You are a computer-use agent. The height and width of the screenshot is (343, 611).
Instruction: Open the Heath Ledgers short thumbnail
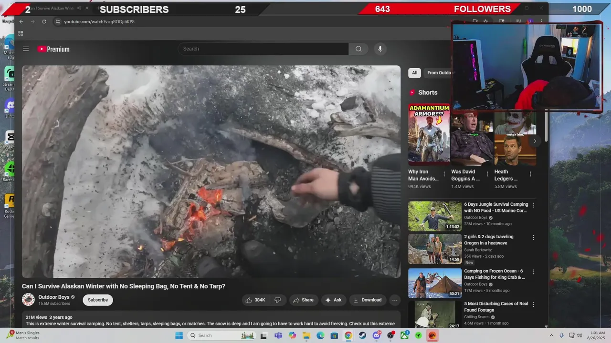click(515, 138)
